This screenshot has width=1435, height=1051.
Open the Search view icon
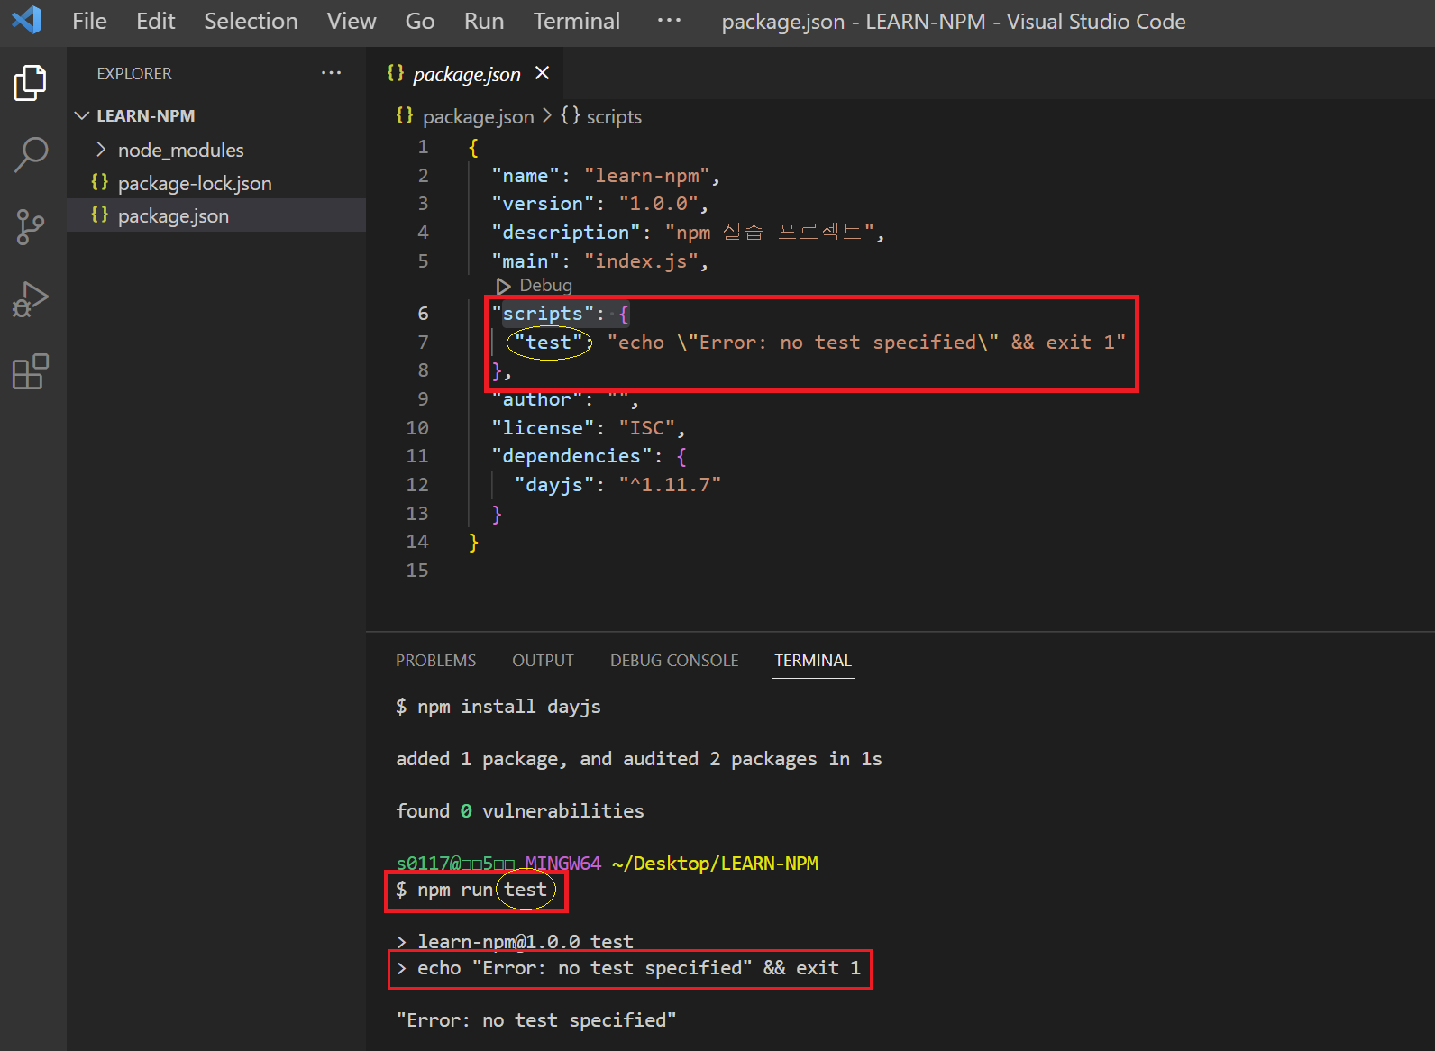[31, 155]
